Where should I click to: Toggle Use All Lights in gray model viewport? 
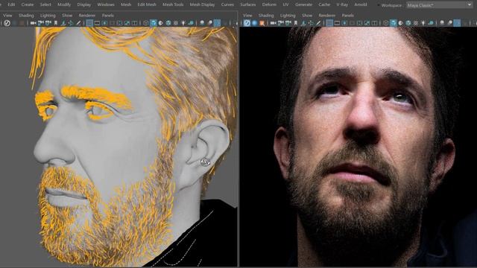pos(183,23)
